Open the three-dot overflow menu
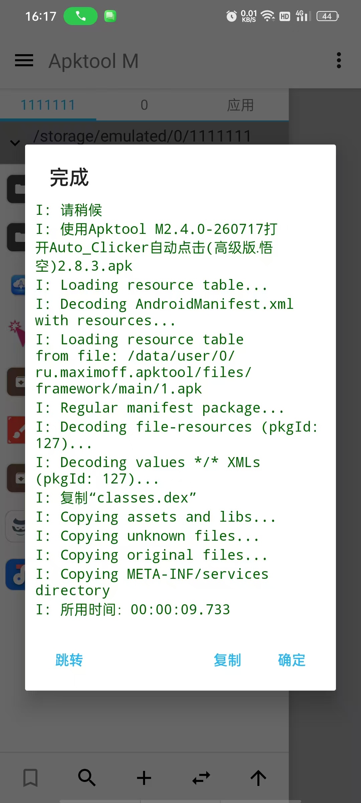Image resolution: width=361 pixels, height=803 pixels. [339, 61]
